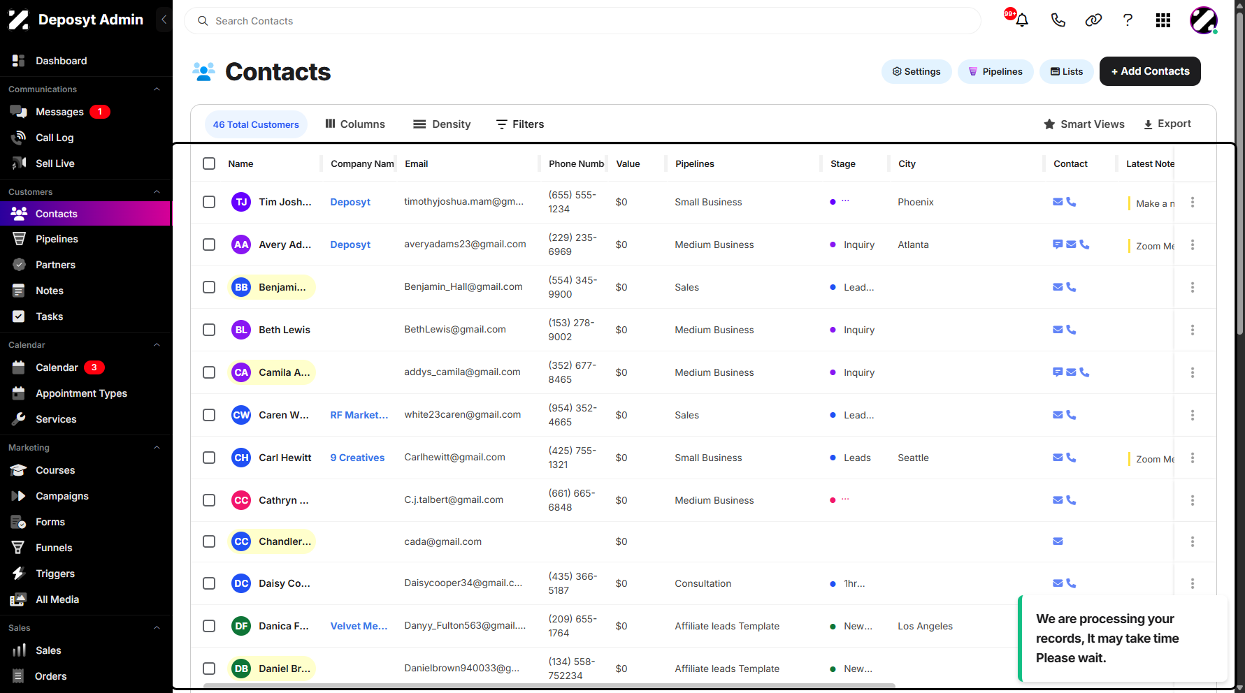Collapse the Calendar sidebar section
This screenshot has width=1245, height=693.
(x=157, y=345)
